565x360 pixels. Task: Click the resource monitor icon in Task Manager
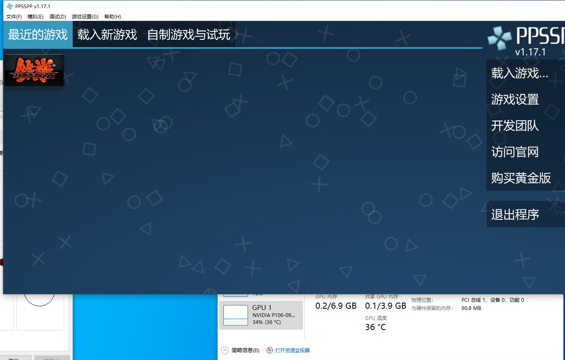[270, 350]
